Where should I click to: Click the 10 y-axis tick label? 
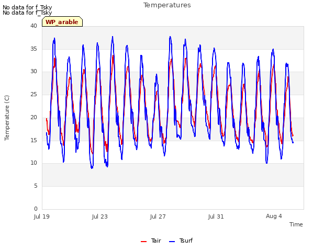click(x=33, y=163)
